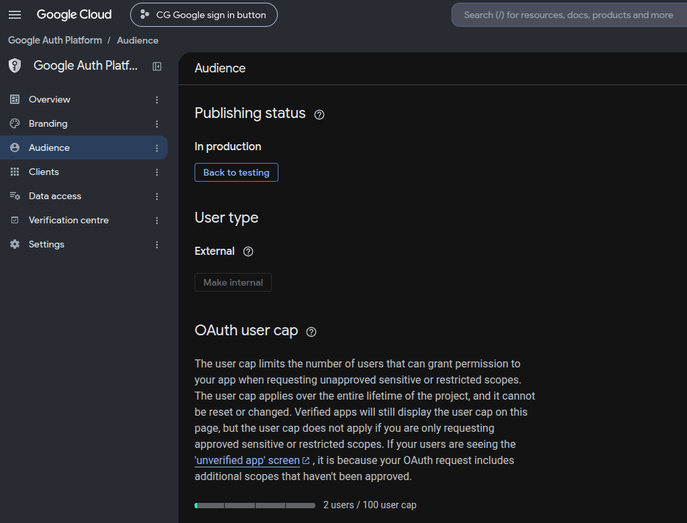The height and width of the screenshot is (523, 687).
Task: Open more options for Clients
Action: tap(157, 172)
